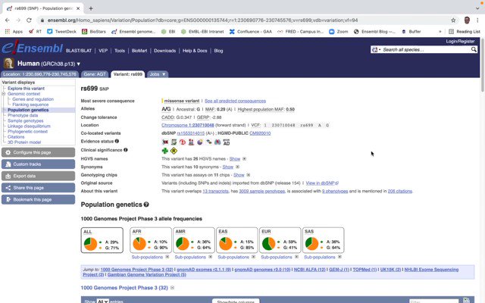Expand EUR Sub-populations

coord(280,257)
